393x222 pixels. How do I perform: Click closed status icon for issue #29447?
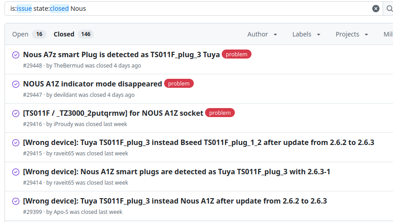[15, 84]
